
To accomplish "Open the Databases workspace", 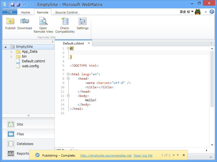I will [28, 144].
